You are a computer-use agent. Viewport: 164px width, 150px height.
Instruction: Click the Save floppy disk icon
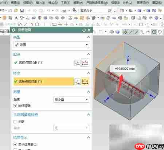[22, 11]
